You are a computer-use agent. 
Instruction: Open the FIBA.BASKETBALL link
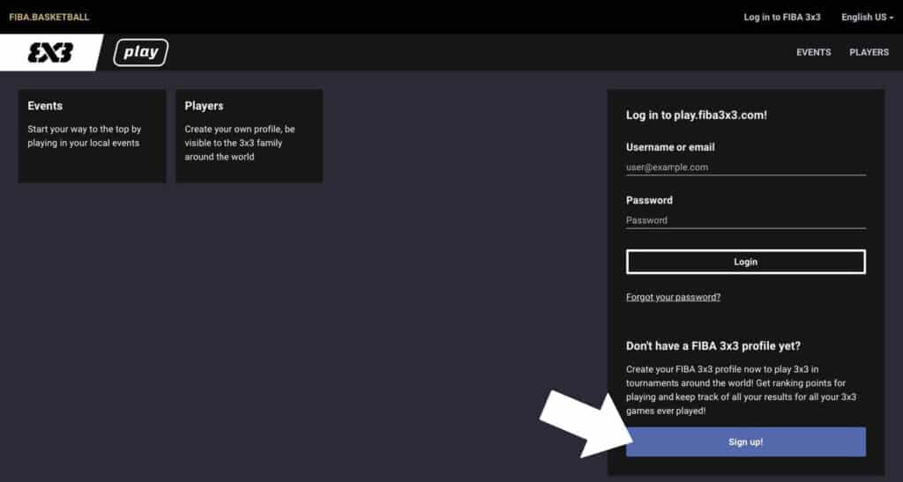point(49,18)
